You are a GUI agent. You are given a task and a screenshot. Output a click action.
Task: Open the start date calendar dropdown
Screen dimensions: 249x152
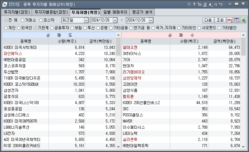tap(115, 20)
